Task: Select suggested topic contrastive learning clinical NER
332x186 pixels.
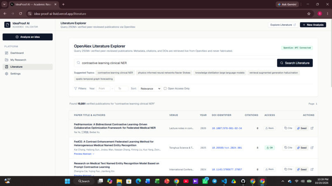Action: (115, 73)
